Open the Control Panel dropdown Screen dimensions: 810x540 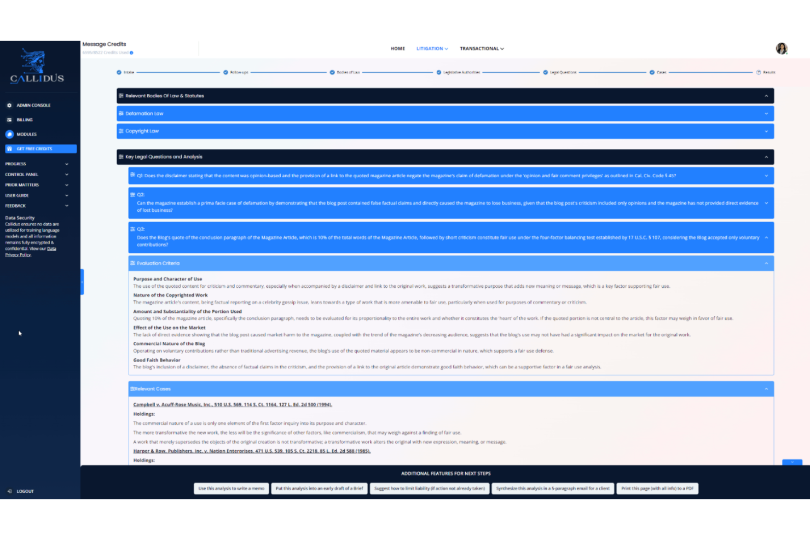pyautogui.click(x=36, y=174)
